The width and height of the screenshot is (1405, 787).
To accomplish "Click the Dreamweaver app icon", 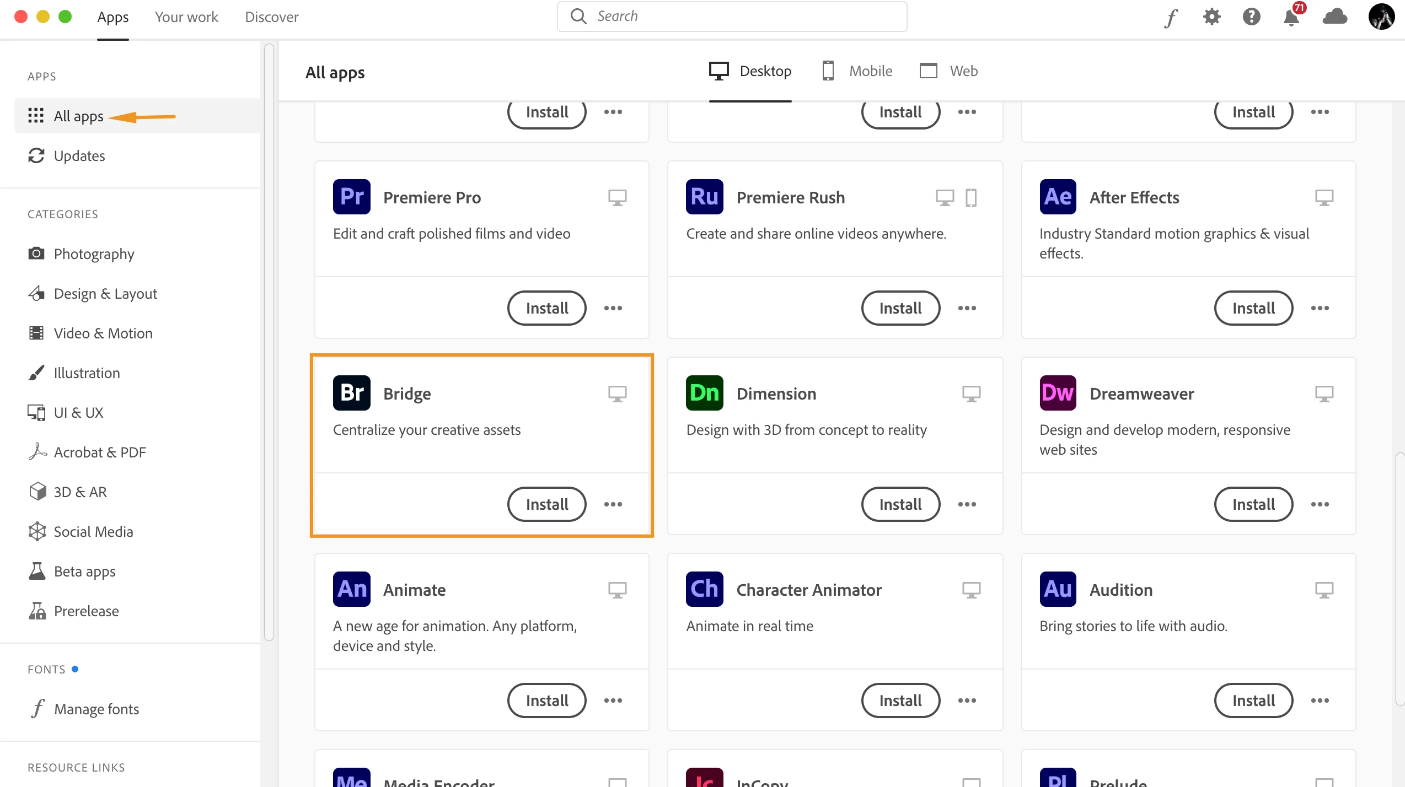I will coord(1058,393).
